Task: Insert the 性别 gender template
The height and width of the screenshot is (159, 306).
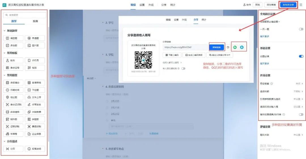Action: tap(35, 68)
